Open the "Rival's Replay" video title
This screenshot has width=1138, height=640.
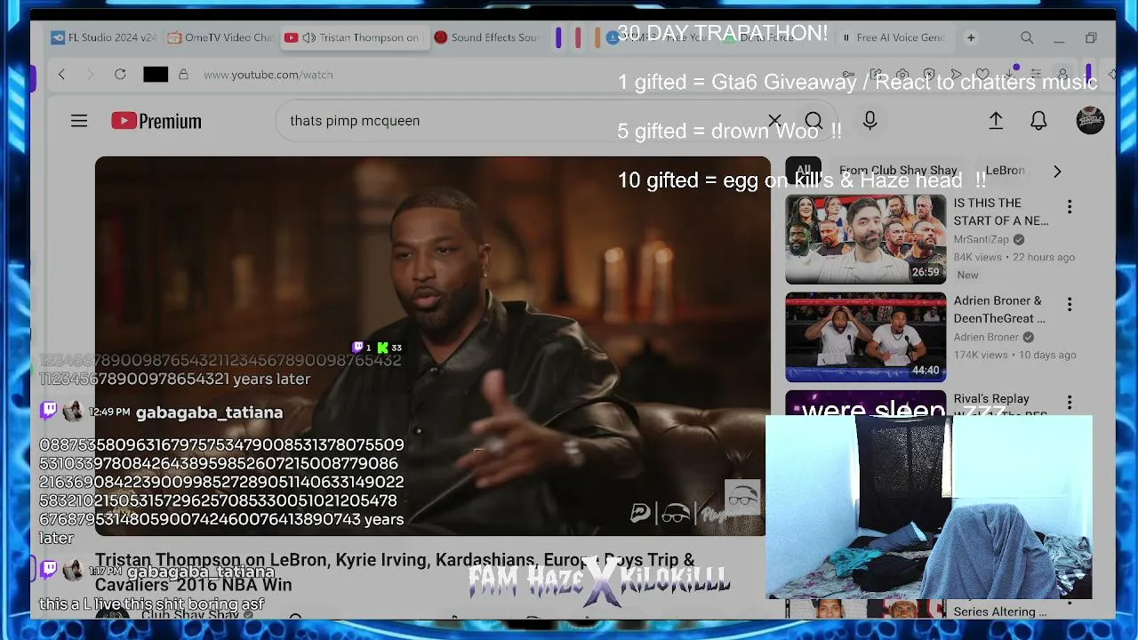(x=991, y=399)
